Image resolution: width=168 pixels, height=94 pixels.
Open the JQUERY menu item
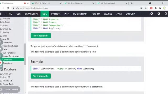click(130, 14)
